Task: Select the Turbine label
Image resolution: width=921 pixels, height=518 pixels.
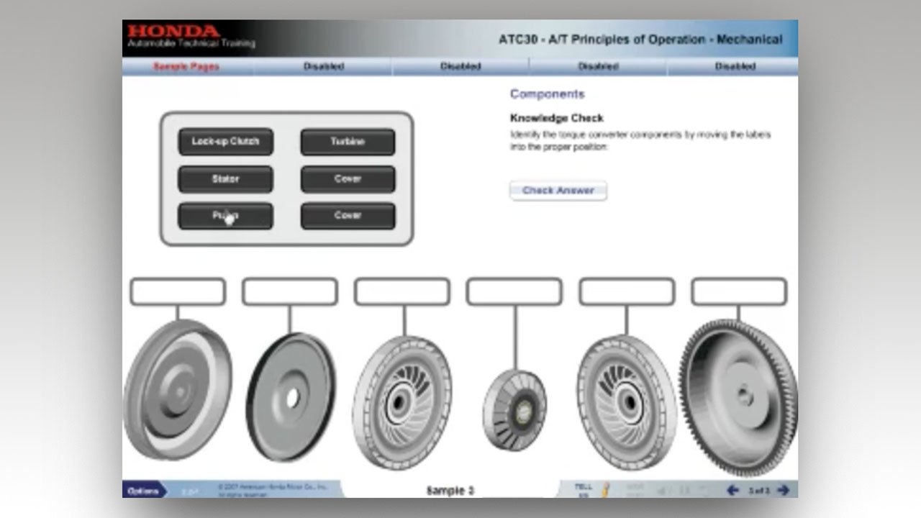Action: pos(348,142)
